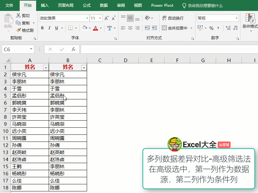Expand the Name Box dropdown arrow
The height and width of the screenshot is (193, 258).
pyautogui.click(x=31, y=49)
